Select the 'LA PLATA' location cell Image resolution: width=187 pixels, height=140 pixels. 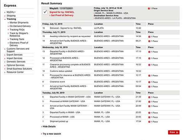click(99, 28)
